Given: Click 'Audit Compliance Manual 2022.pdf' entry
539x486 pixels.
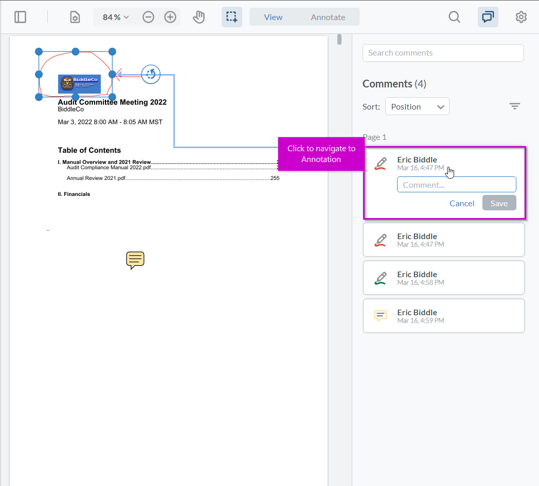Looking at the screenshot, I should tap(109, 167).
